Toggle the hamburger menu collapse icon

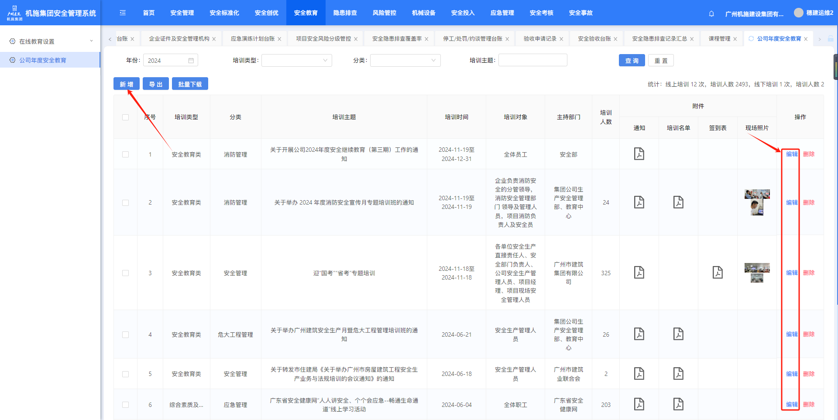(x=123, y=13)
